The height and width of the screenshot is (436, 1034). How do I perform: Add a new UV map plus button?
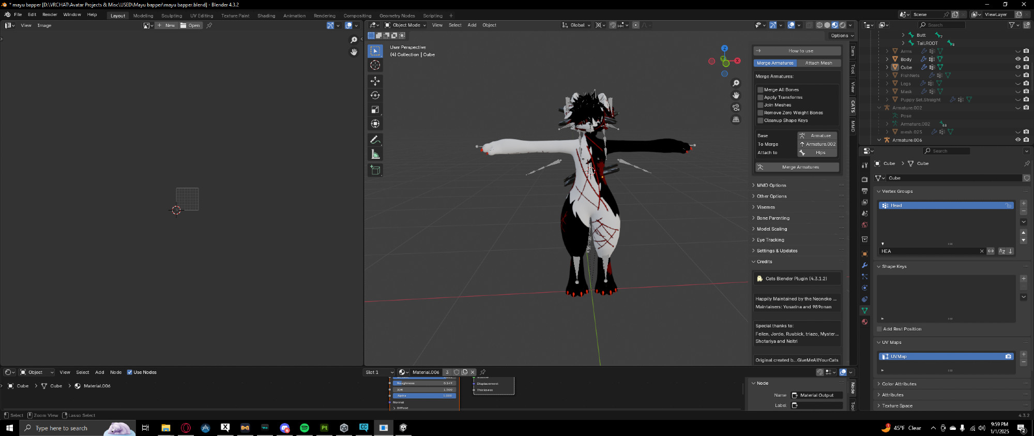pyautogui.click(x=1024, y=354)
